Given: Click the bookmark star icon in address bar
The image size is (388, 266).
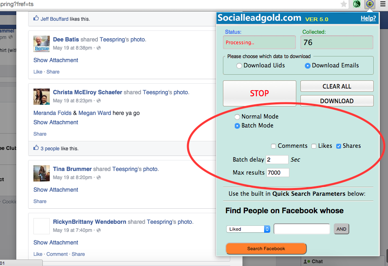Looking at the screenshot, I should (344, 4).
